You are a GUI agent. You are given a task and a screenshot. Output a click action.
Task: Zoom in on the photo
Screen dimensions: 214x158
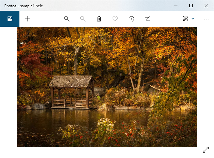(x=67, y=19)
